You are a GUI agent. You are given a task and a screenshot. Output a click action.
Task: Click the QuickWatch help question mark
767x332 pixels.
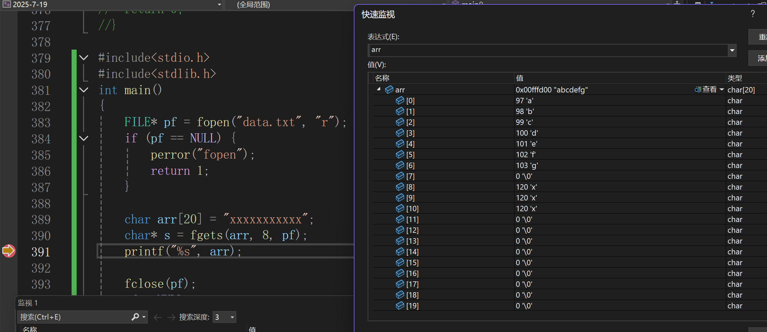click(753, 14)
